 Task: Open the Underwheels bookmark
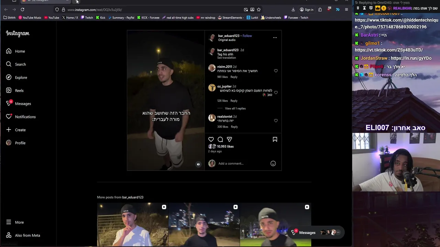click(x=271, y=17)
